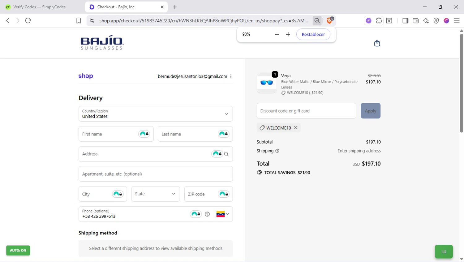Screen dimensions: 464x262
Task: Decrease zoom with the minus button
Action: pos(277,34)
